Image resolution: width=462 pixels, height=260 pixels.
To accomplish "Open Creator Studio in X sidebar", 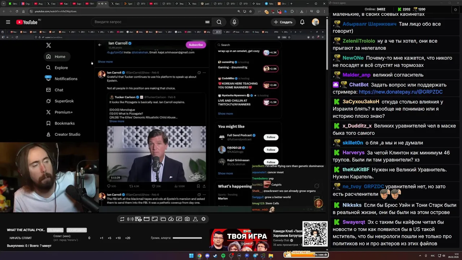I will pos(63,134).
